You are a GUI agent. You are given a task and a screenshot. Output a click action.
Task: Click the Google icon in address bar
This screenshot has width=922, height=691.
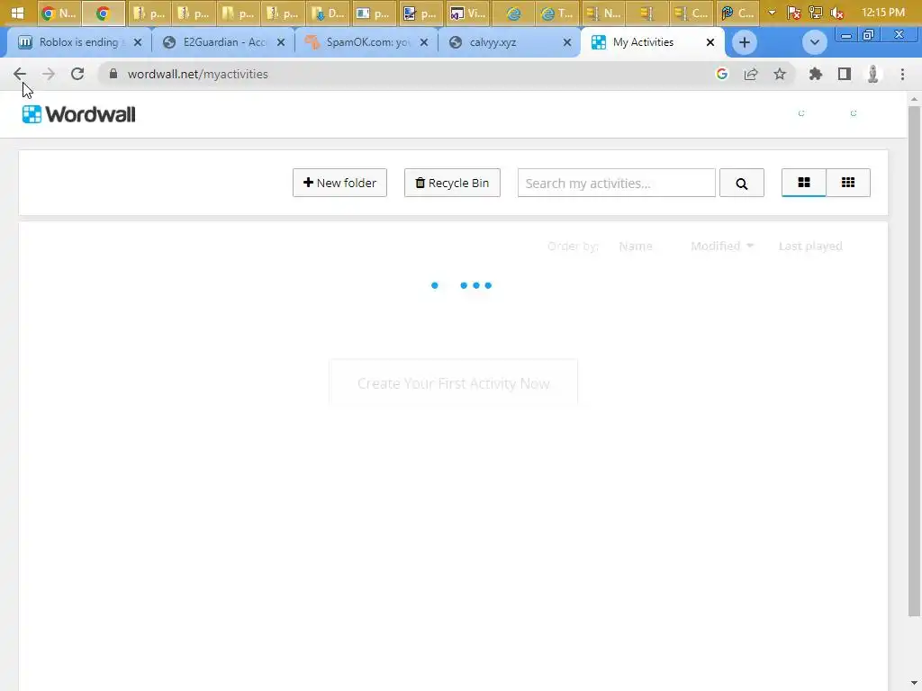[x=722, y=74]
